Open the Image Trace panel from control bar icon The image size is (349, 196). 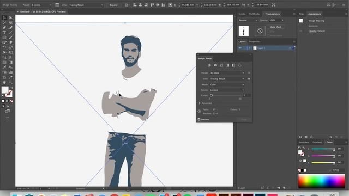[x=57, y=5]
